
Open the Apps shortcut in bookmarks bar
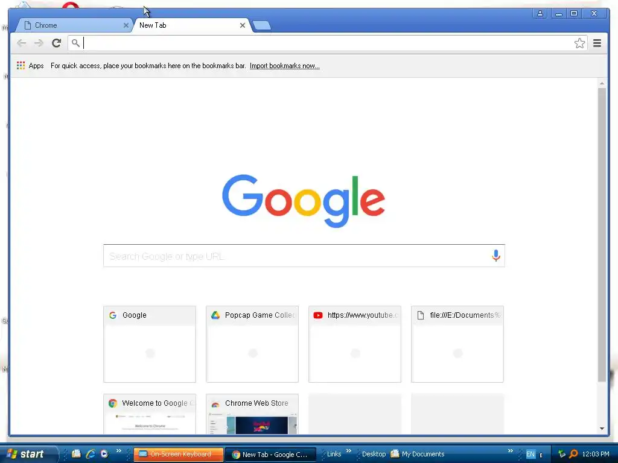click(30, 66)
